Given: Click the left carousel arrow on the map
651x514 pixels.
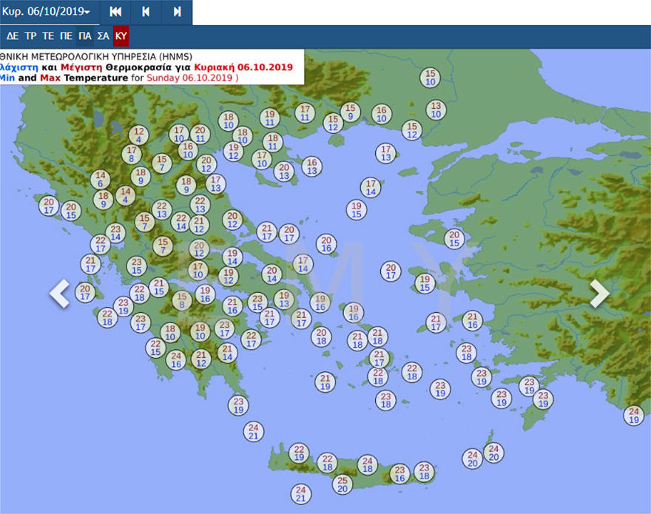Looking at the screenshot, I should pyautogui.click(x=59, y=294).
